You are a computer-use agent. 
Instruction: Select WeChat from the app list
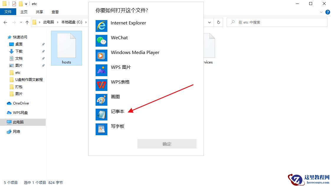pos(119,37)
